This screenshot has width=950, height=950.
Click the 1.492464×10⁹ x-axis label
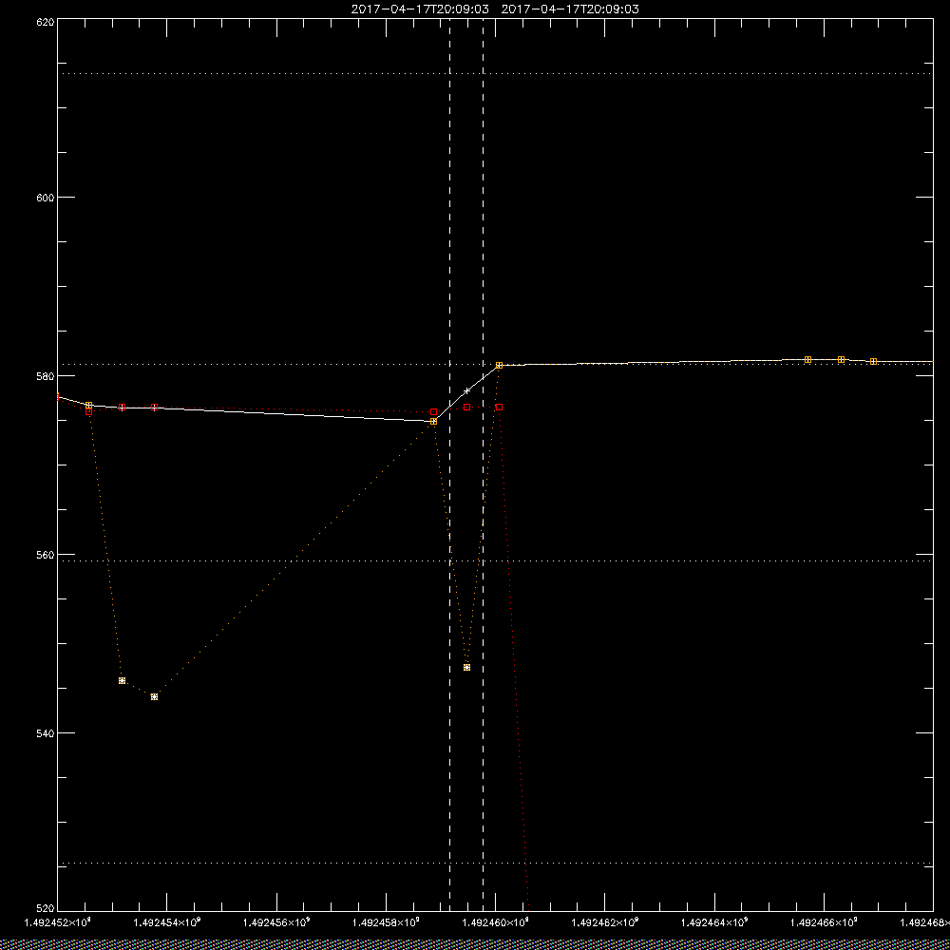click(715, 922)
